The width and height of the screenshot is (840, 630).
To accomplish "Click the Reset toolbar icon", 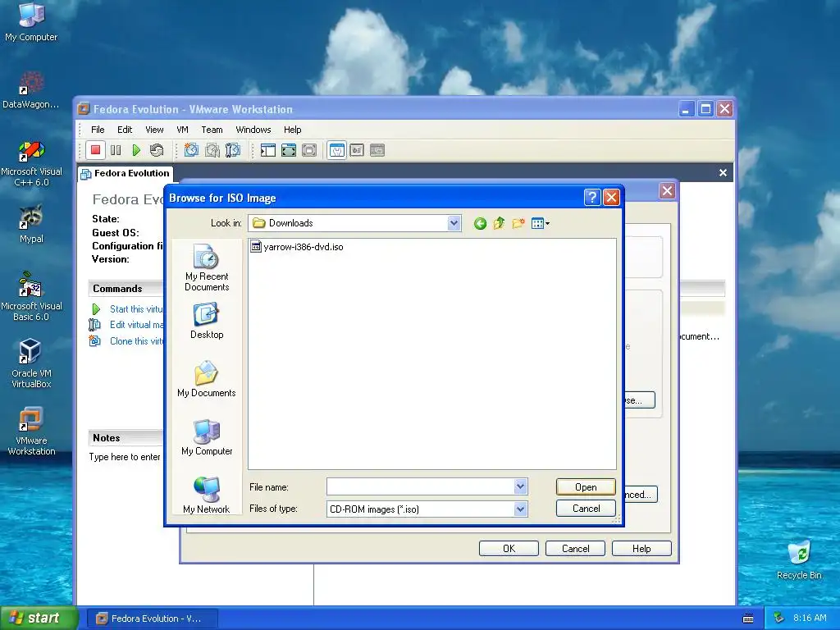I will pos(157,151).
